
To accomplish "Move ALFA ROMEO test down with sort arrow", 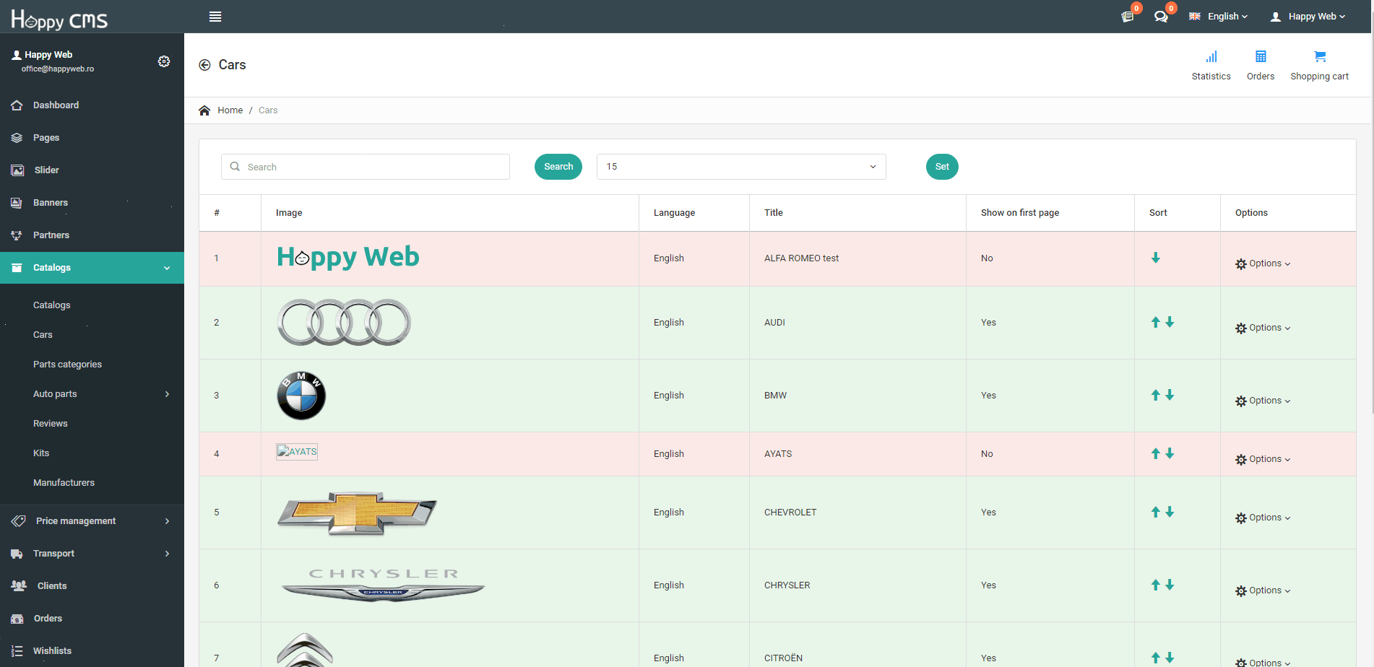I will point(1156,258).
